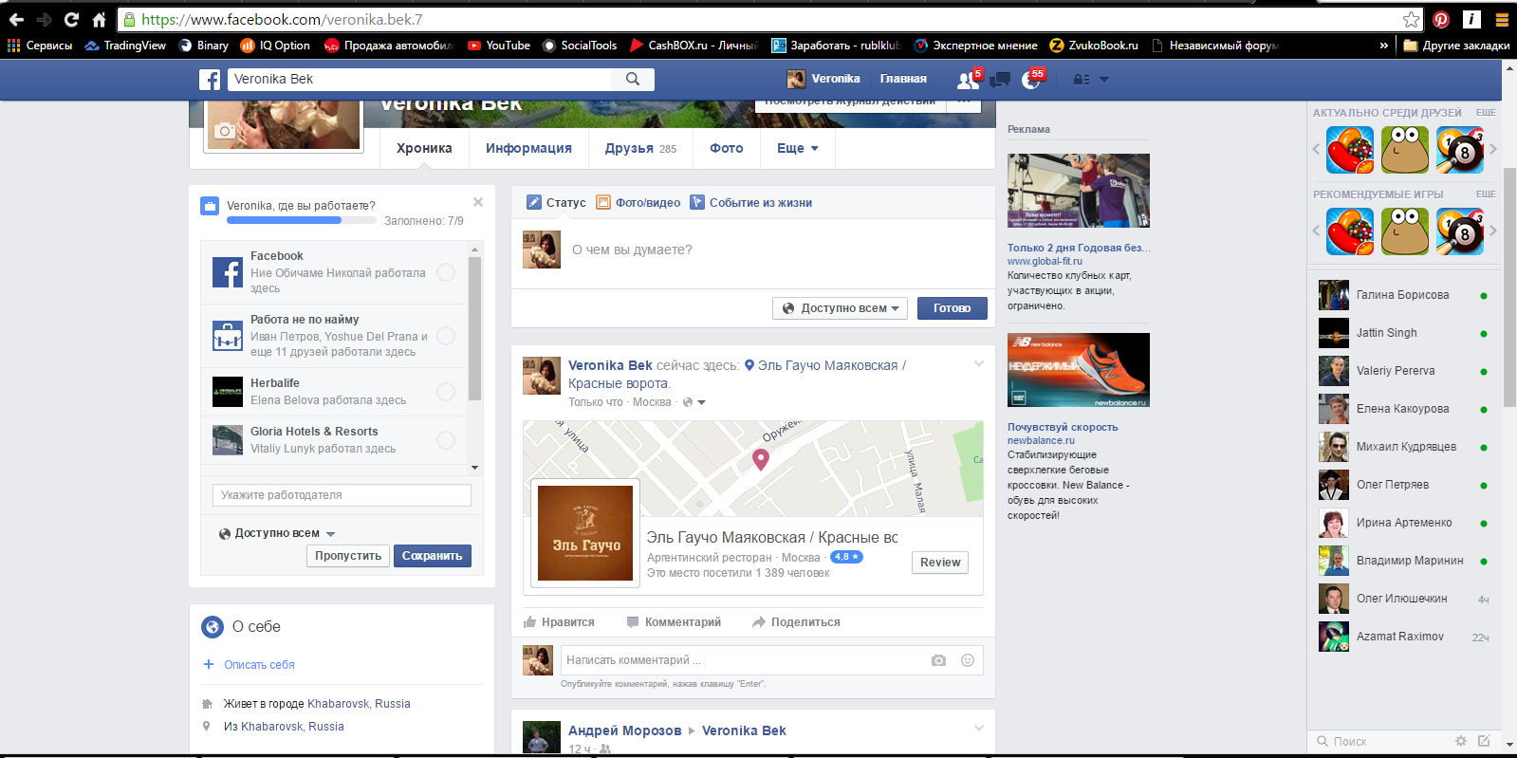Click Готово post button
The height and width of the screenshot is (758, 1517).
point(952,308)
